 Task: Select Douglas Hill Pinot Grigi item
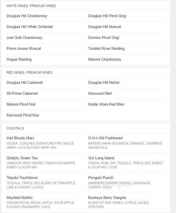(107, 16)
